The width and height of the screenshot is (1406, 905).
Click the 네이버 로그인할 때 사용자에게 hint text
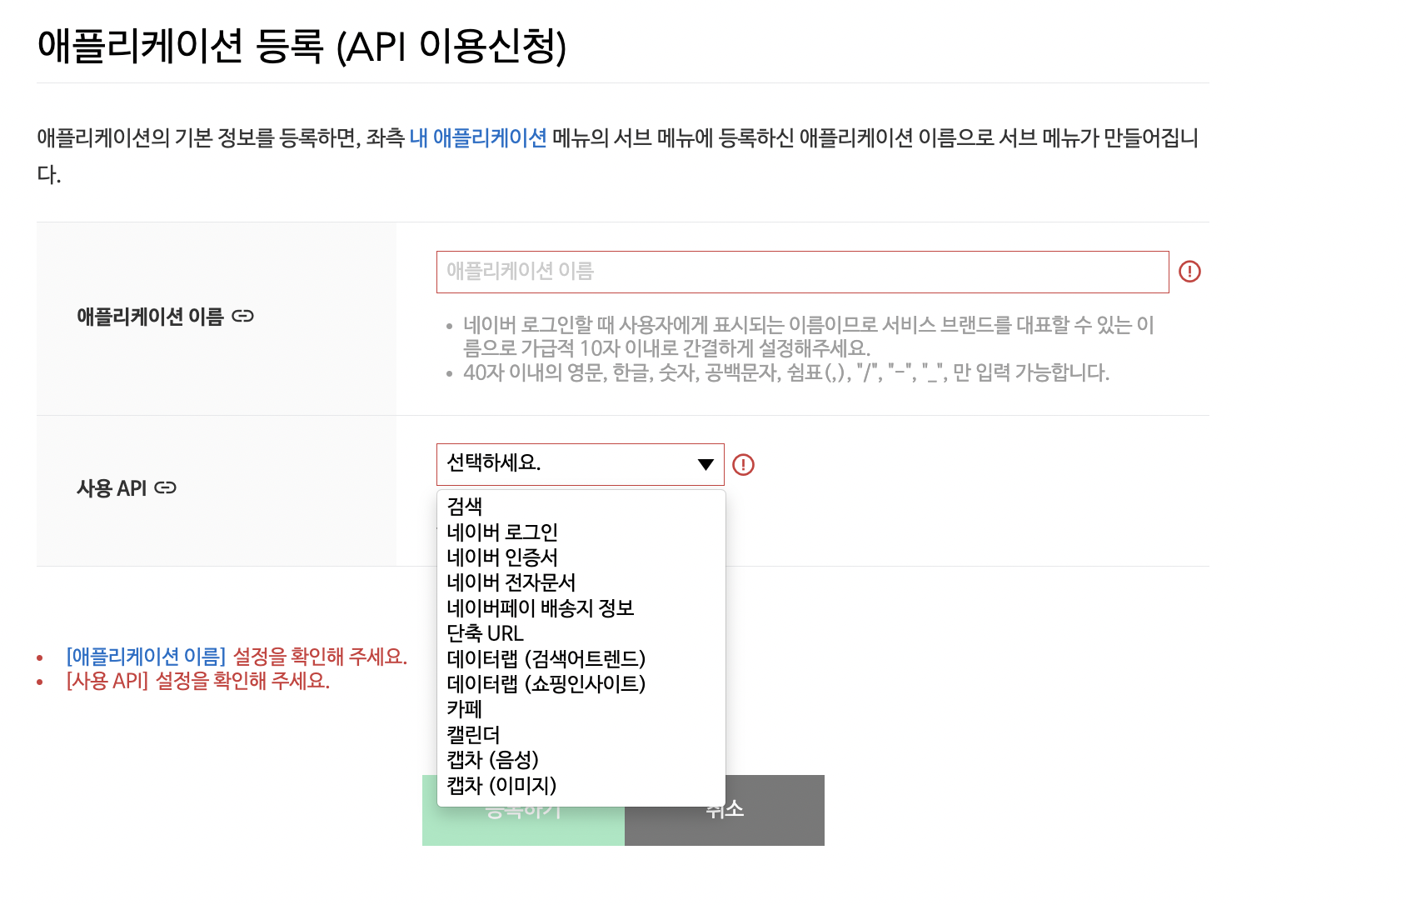click(x=808, y=336)
